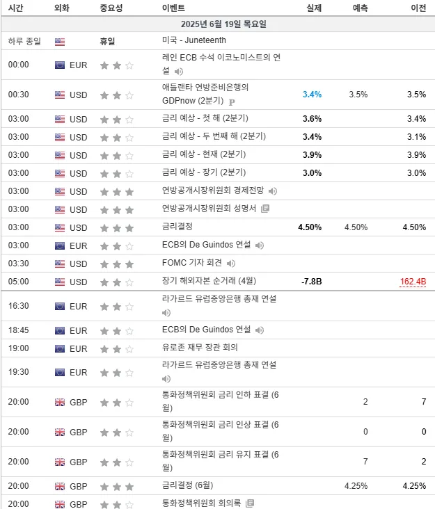Open 유로존 재무 장관 회의 event
Screen dimensions: 435x509
(x=200, y=348)
